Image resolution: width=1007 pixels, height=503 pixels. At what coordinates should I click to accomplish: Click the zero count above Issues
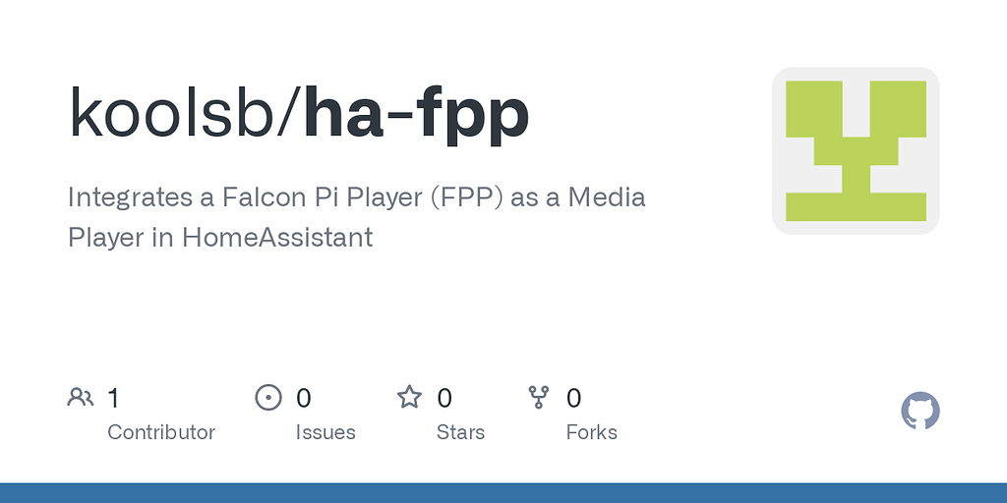(x=304, y=398)
